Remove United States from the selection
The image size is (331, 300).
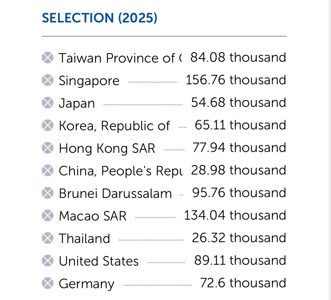(x=47, y=261)
